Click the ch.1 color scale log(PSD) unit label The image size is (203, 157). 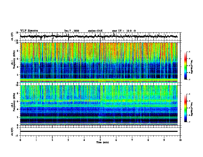[x=192, y=67]
